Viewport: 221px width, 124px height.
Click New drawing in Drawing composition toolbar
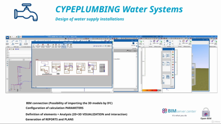click(33, 46)
